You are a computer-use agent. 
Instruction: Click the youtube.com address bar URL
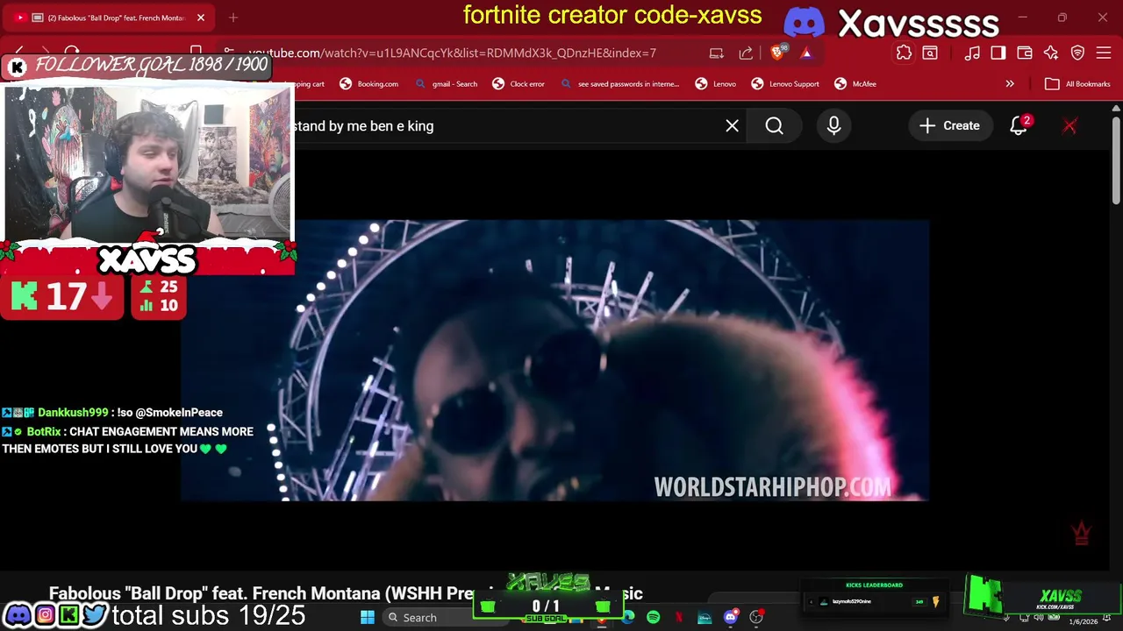452,53
